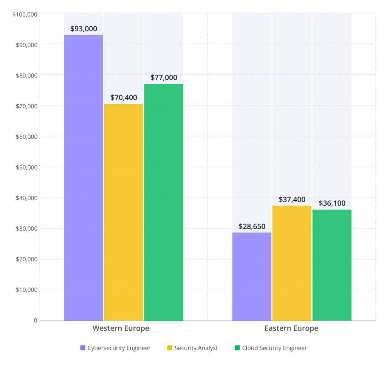The image size is (387, 367).
Task: Select the yellow $37,400 Eastern Europe bar
Action: click(292, 263)
